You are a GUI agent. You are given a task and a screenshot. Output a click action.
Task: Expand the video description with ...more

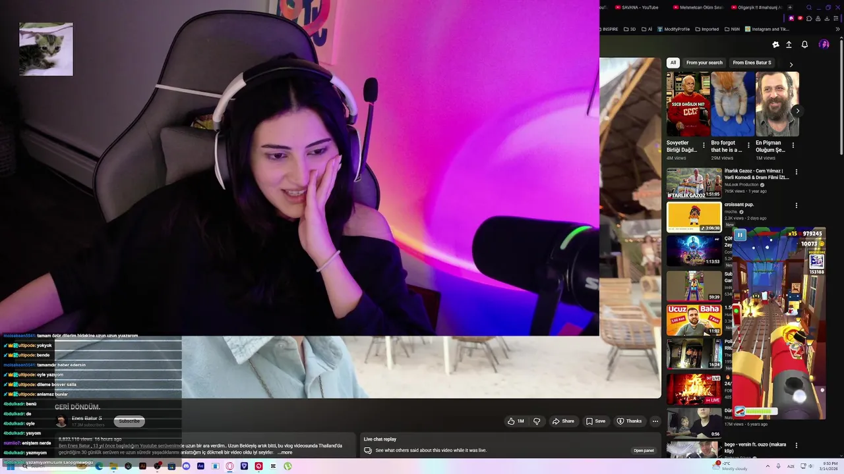coord(285,452)
